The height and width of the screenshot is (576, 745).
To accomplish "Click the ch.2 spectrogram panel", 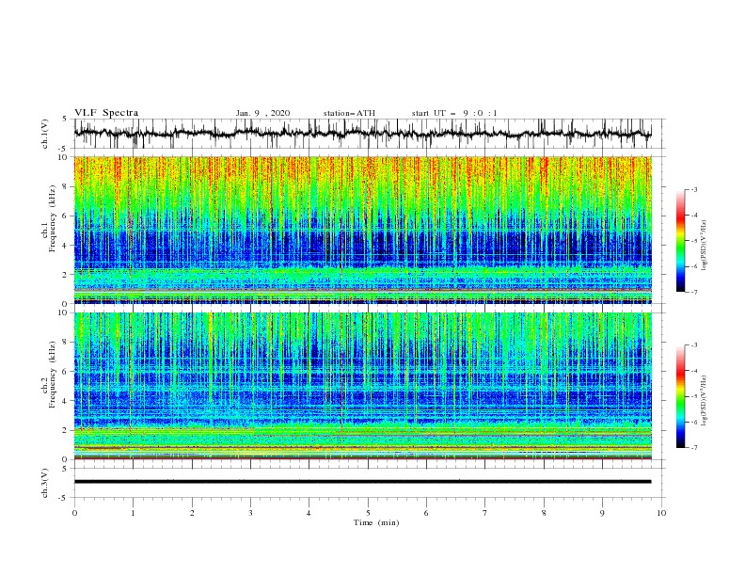I will coord(362,386).
